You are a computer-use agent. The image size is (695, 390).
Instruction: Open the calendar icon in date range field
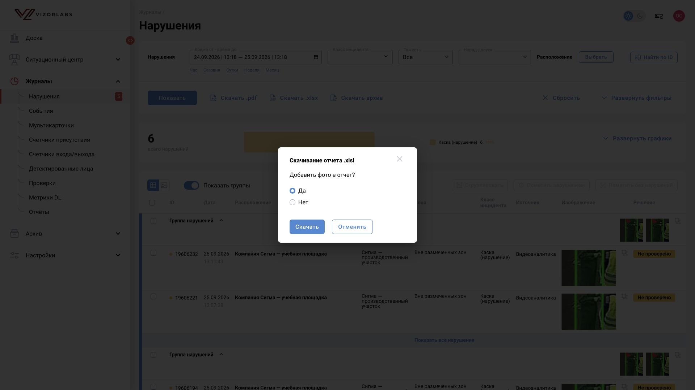pos(316,57)
